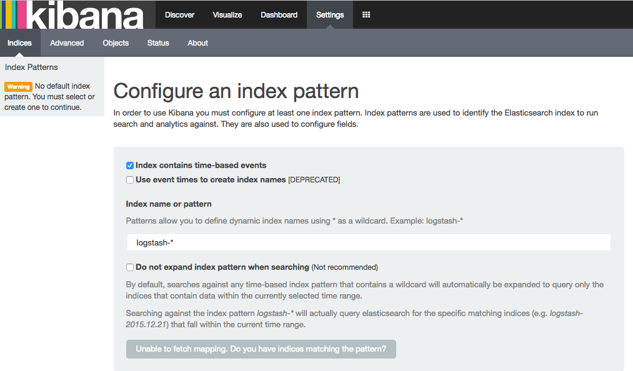This screenshot has width=633, height=371.
Task: Open the Discover tab
Action: (179, 14)
